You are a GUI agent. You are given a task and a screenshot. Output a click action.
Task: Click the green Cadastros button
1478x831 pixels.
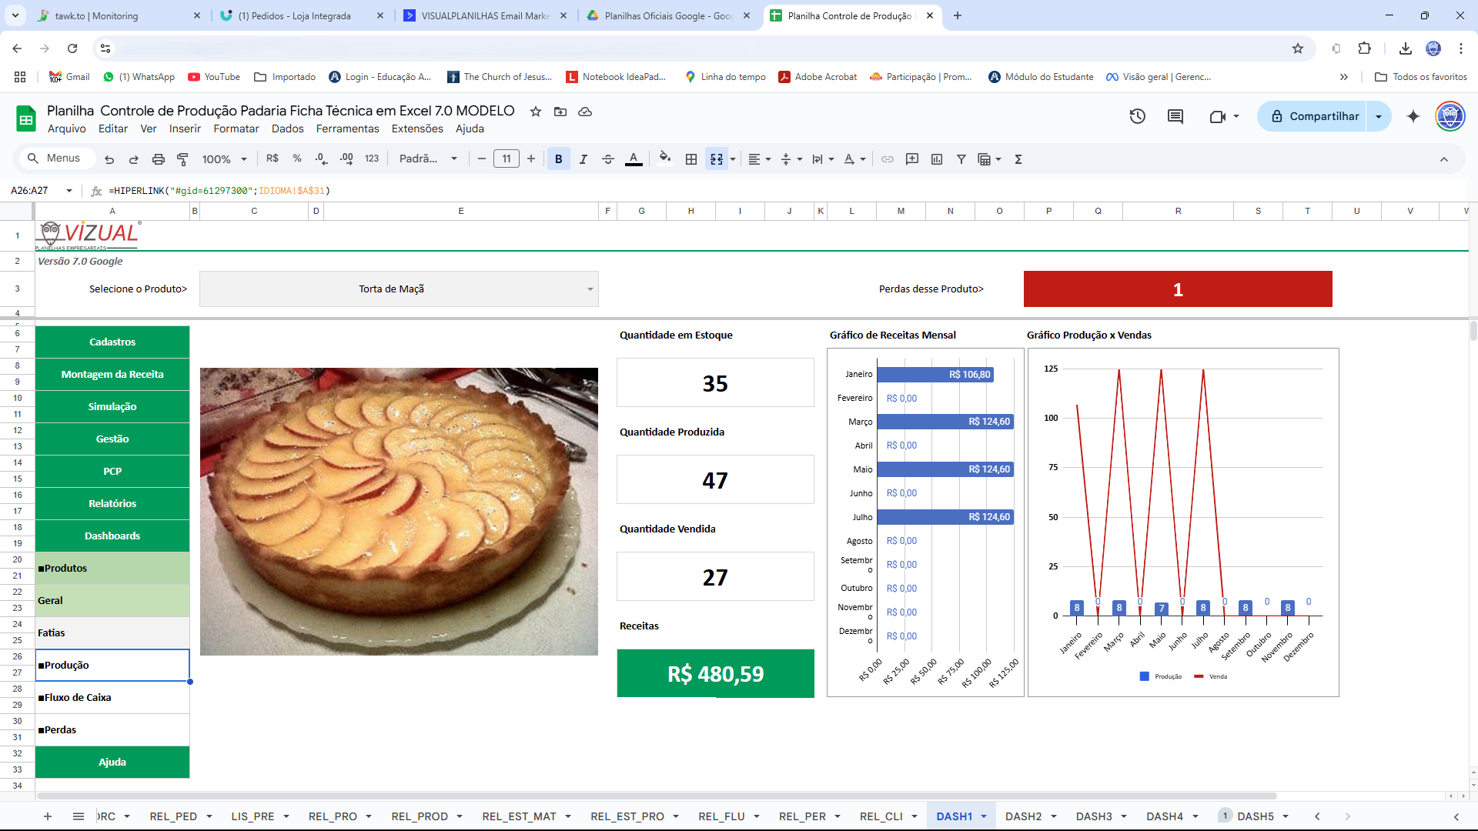pos(112,342)
